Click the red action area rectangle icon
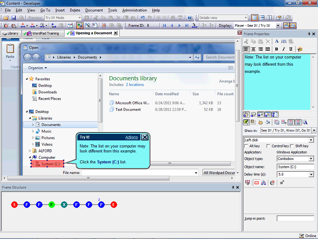Screen dimensions: 318x239 (x=256, y=183)
